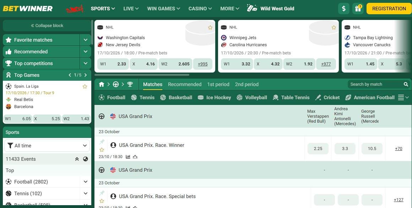Click the left sidebar vertical scrollbar

tap(92, 32)
